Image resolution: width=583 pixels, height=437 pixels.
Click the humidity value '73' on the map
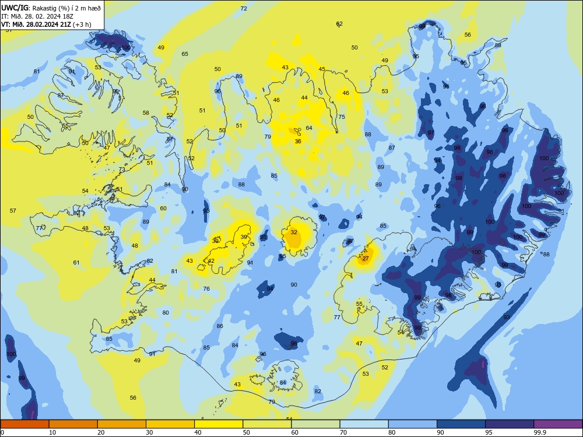tap(122, 170)
